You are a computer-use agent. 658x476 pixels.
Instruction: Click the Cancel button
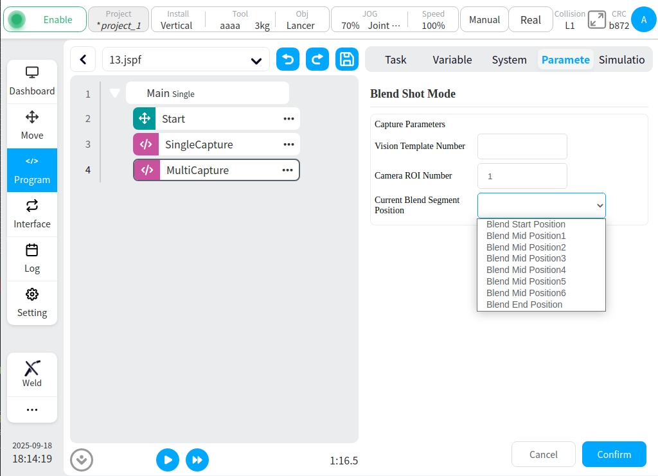coord(543,454)
